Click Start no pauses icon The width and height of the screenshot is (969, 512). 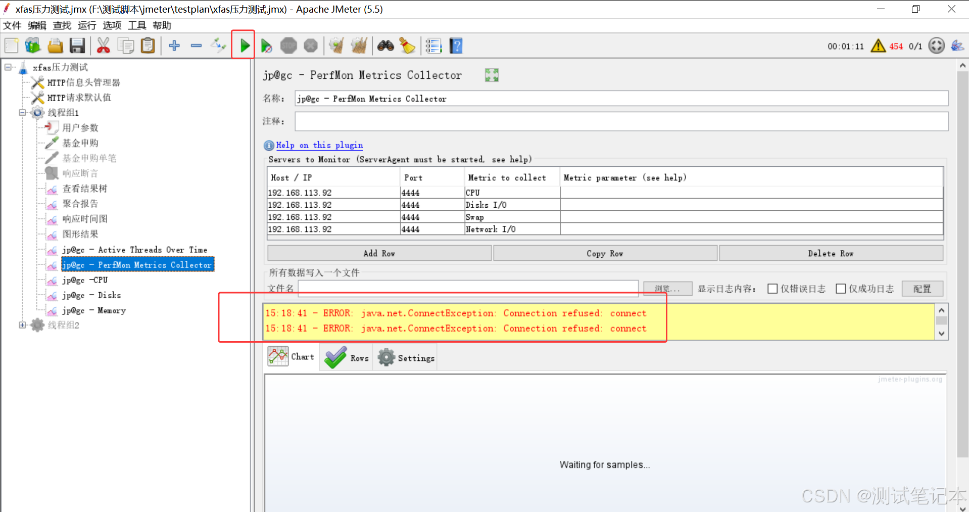point(267,45)
